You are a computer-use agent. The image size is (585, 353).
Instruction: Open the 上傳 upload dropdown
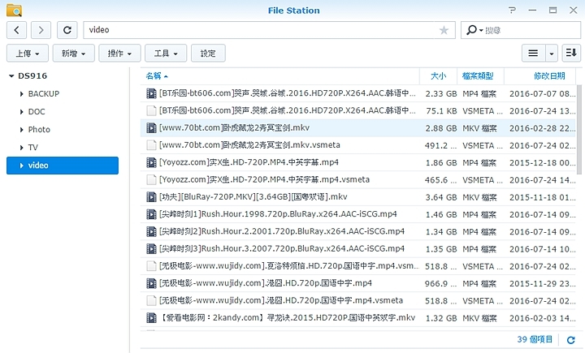pyautogui.click(x=28, y=54)
